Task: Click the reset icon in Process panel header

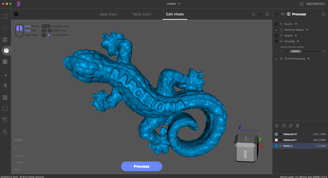Action: (324, 14)
